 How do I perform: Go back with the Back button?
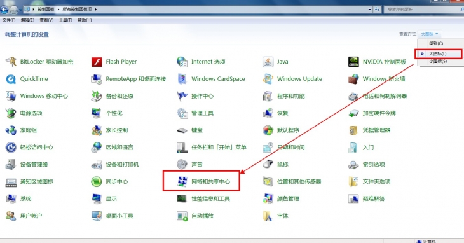4,10
